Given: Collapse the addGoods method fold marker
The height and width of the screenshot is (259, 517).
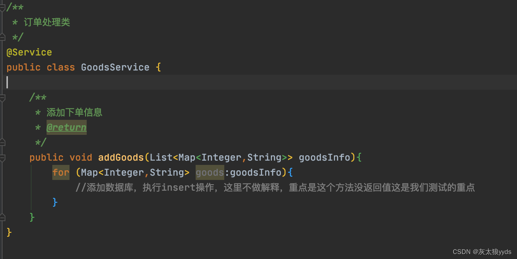Looking at the screenshot, I should click(3, 157).
